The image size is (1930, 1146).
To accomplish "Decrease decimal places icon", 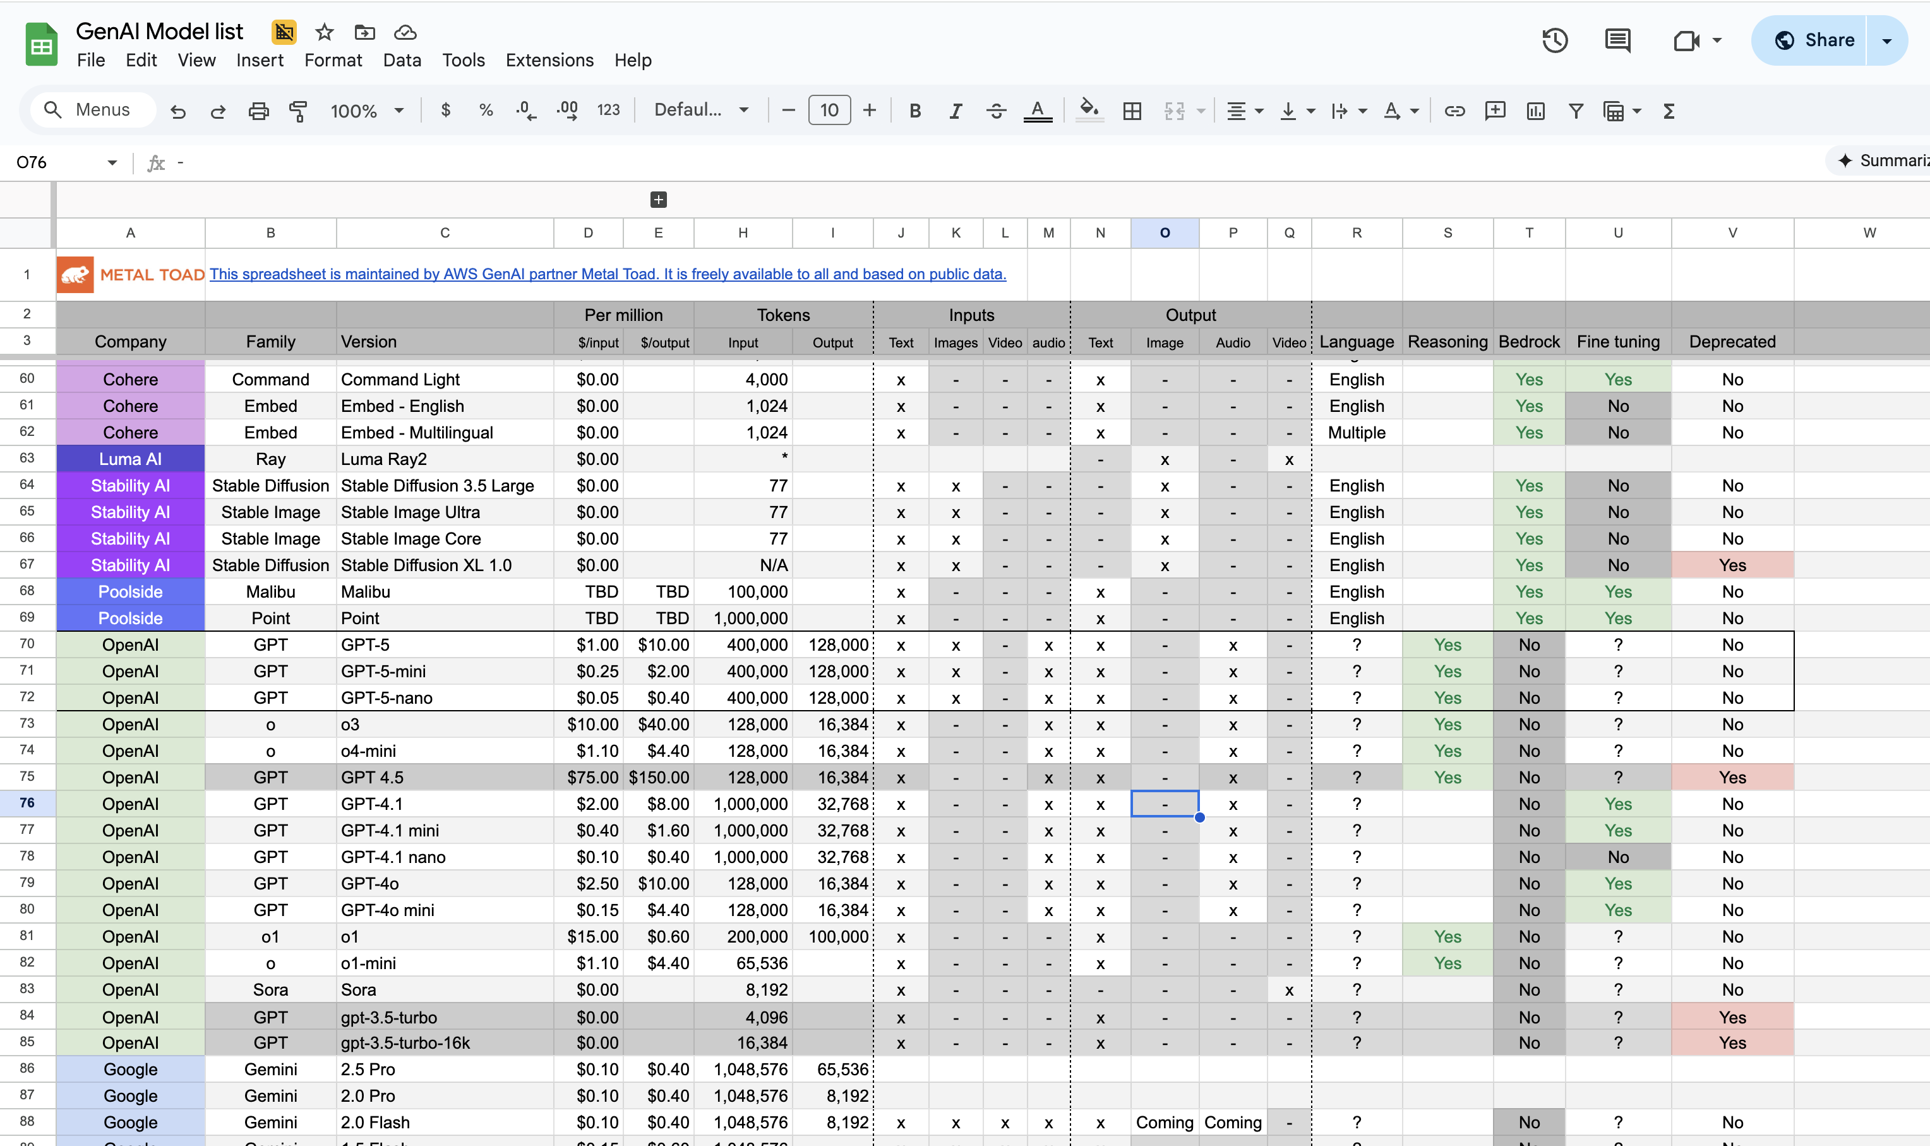I will (525, 111).
